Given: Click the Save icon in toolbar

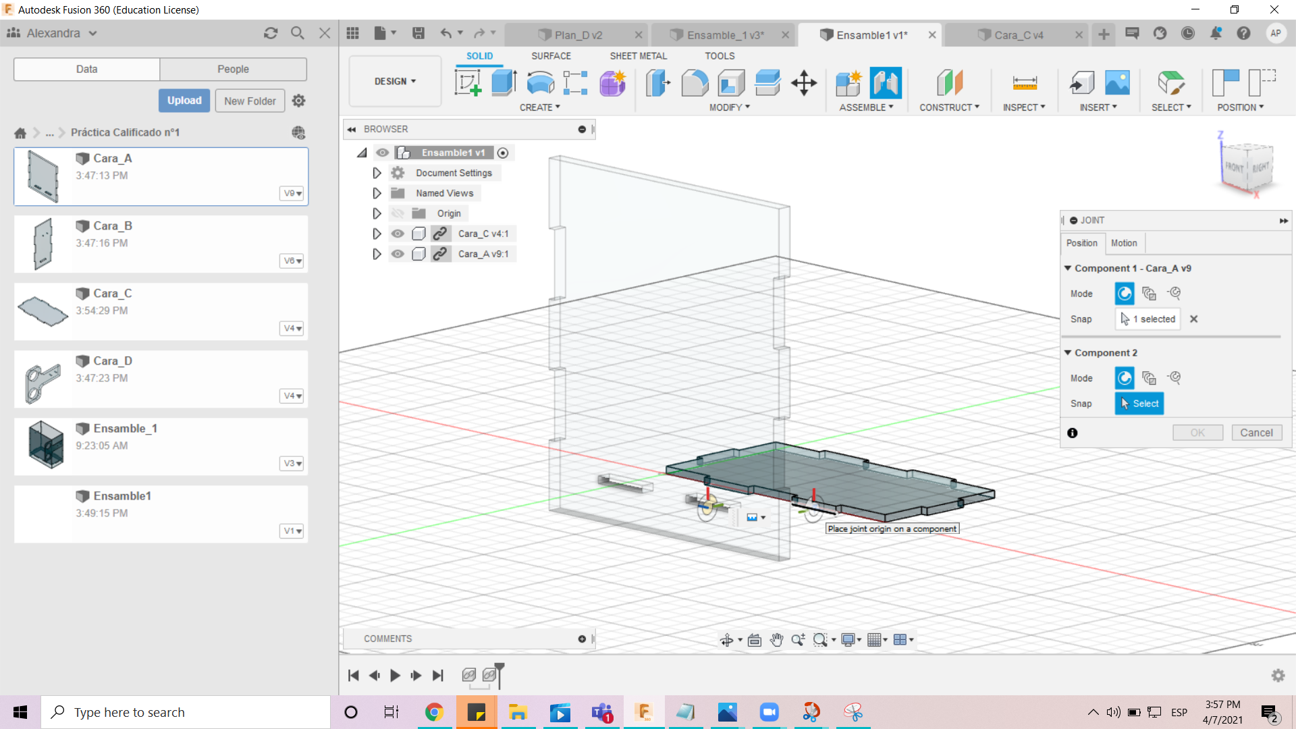Looking at the screenshot, I should pyautogui.click(x=418, y=33).
